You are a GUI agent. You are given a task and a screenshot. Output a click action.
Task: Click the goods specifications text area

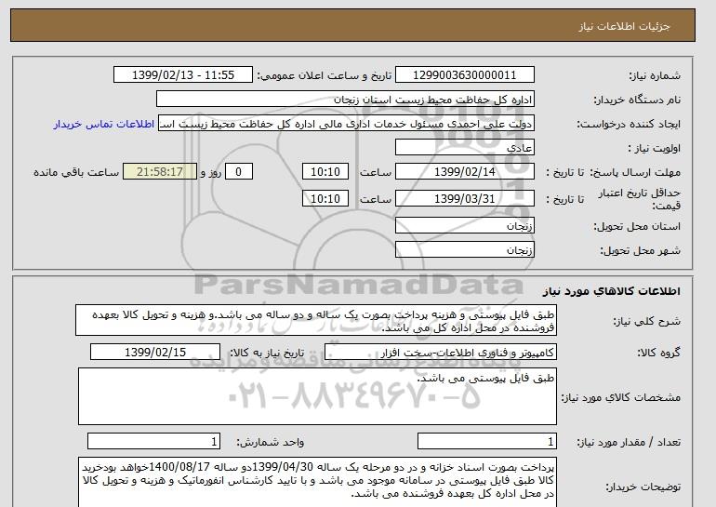pyautogui.click(x=317, y=396)
